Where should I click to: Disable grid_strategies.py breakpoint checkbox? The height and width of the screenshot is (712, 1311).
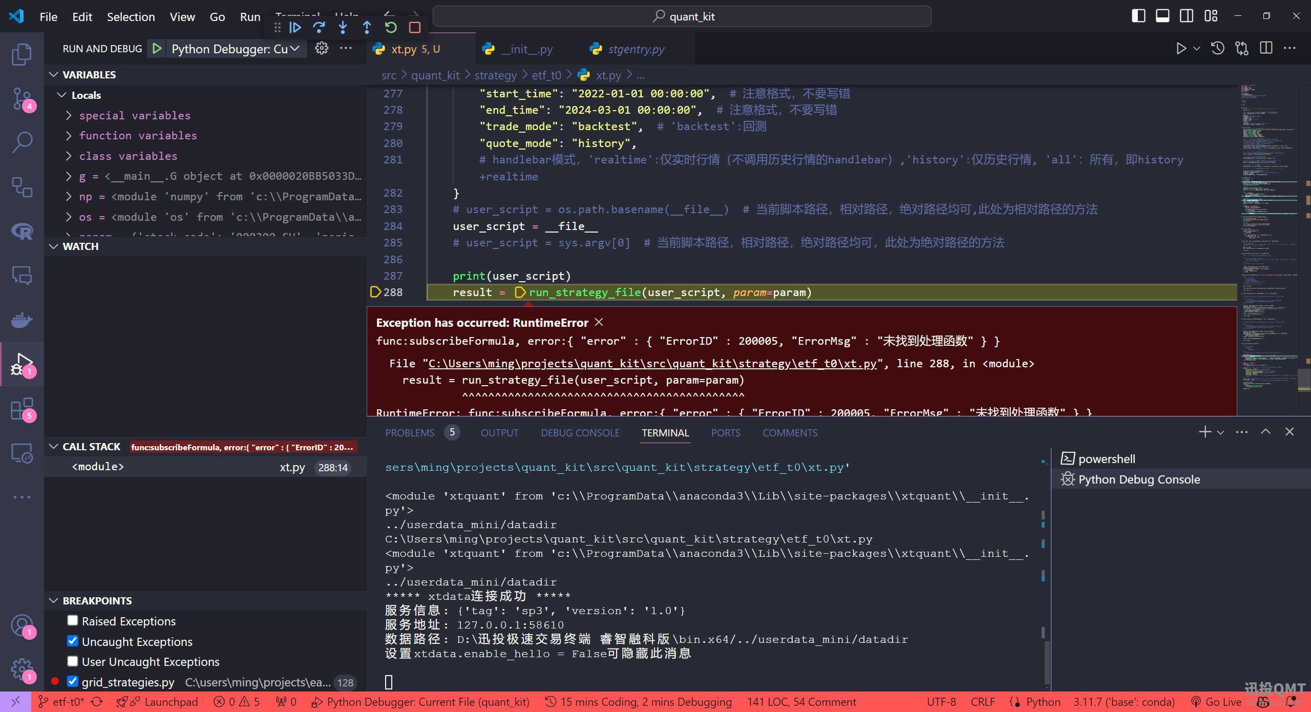pyautogui.click(x=73, y=682)
